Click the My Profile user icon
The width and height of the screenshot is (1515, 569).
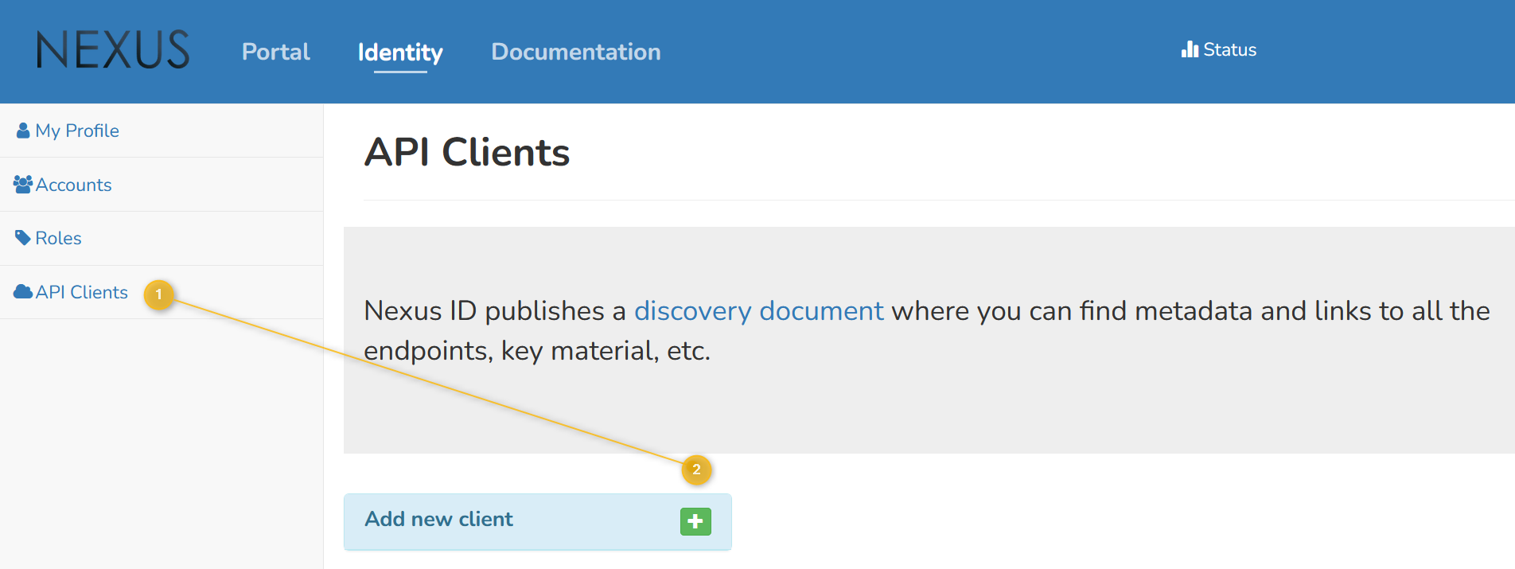23,131
